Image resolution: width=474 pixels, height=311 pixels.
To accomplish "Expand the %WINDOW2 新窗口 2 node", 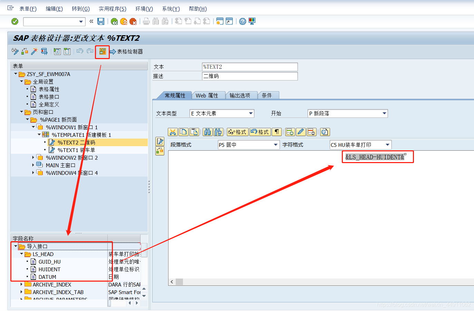I will 33,157.
